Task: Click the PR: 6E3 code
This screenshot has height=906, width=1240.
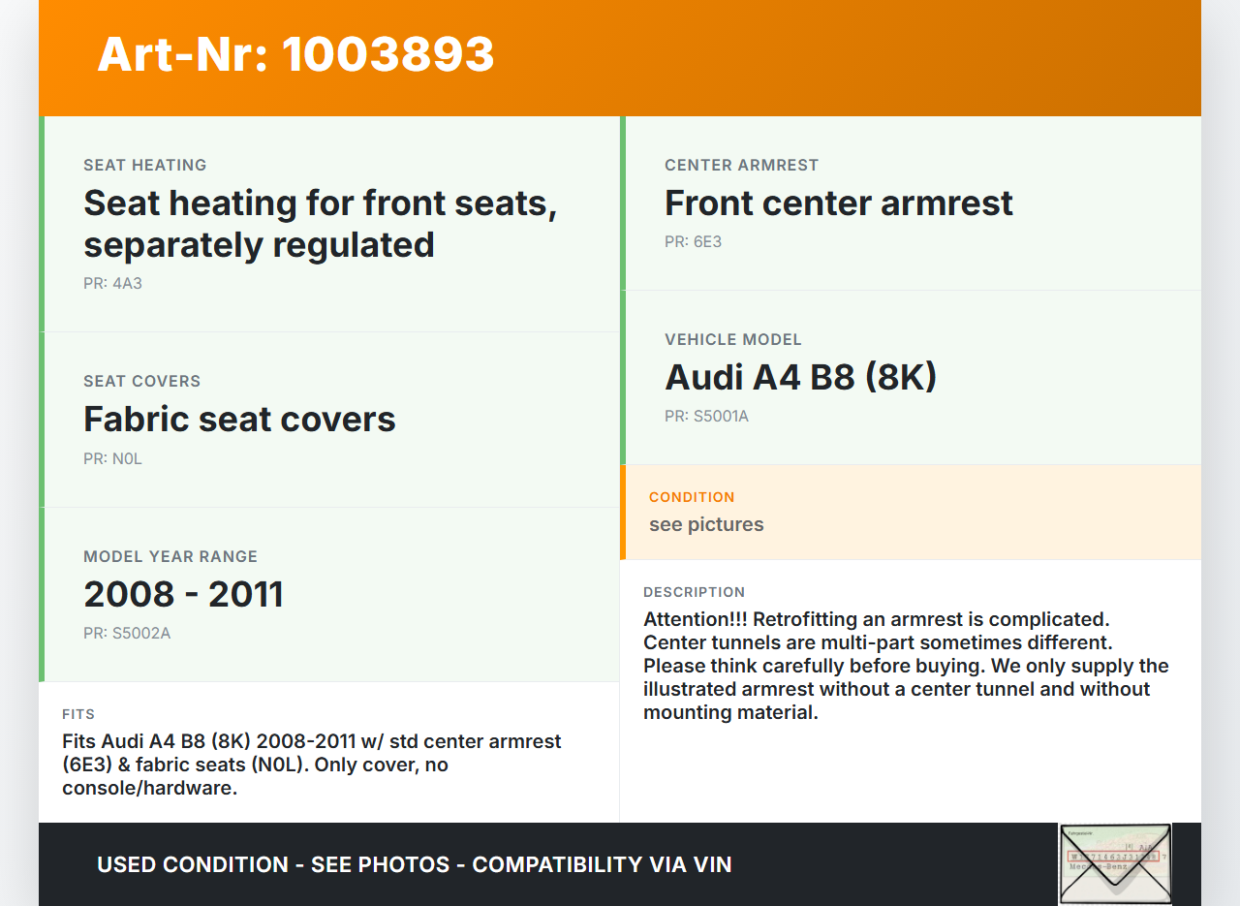Action: coord(693,242)
